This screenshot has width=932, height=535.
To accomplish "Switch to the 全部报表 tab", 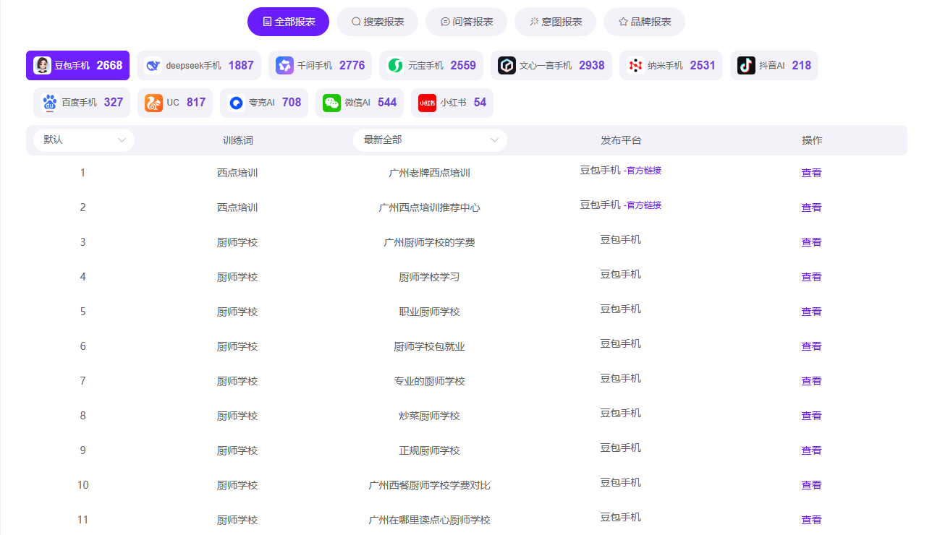I will coord(288,22).
